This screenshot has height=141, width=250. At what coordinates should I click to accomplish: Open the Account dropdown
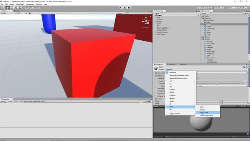pyautogui.click(x=219, y=7)
